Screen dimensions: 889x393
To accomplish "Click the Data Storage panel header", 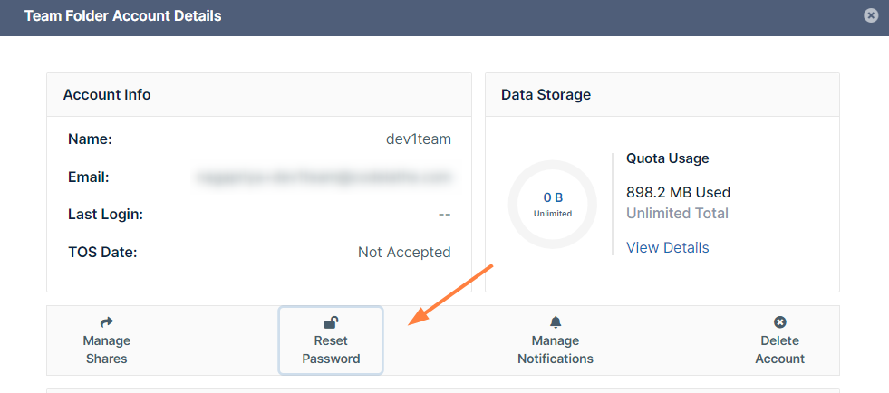I will (x=546, y=94).
